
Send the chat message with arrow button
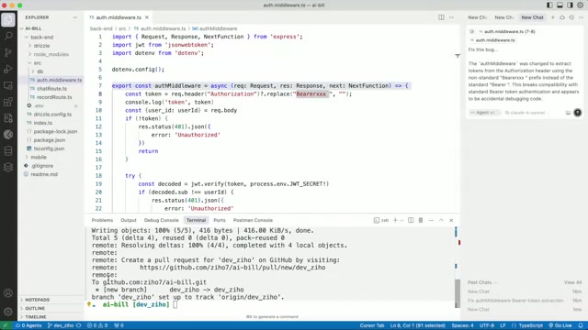coord(578,113)
